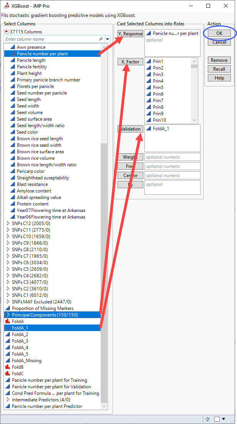Click the Remove button
237x424 pixels.
point(219,60)
